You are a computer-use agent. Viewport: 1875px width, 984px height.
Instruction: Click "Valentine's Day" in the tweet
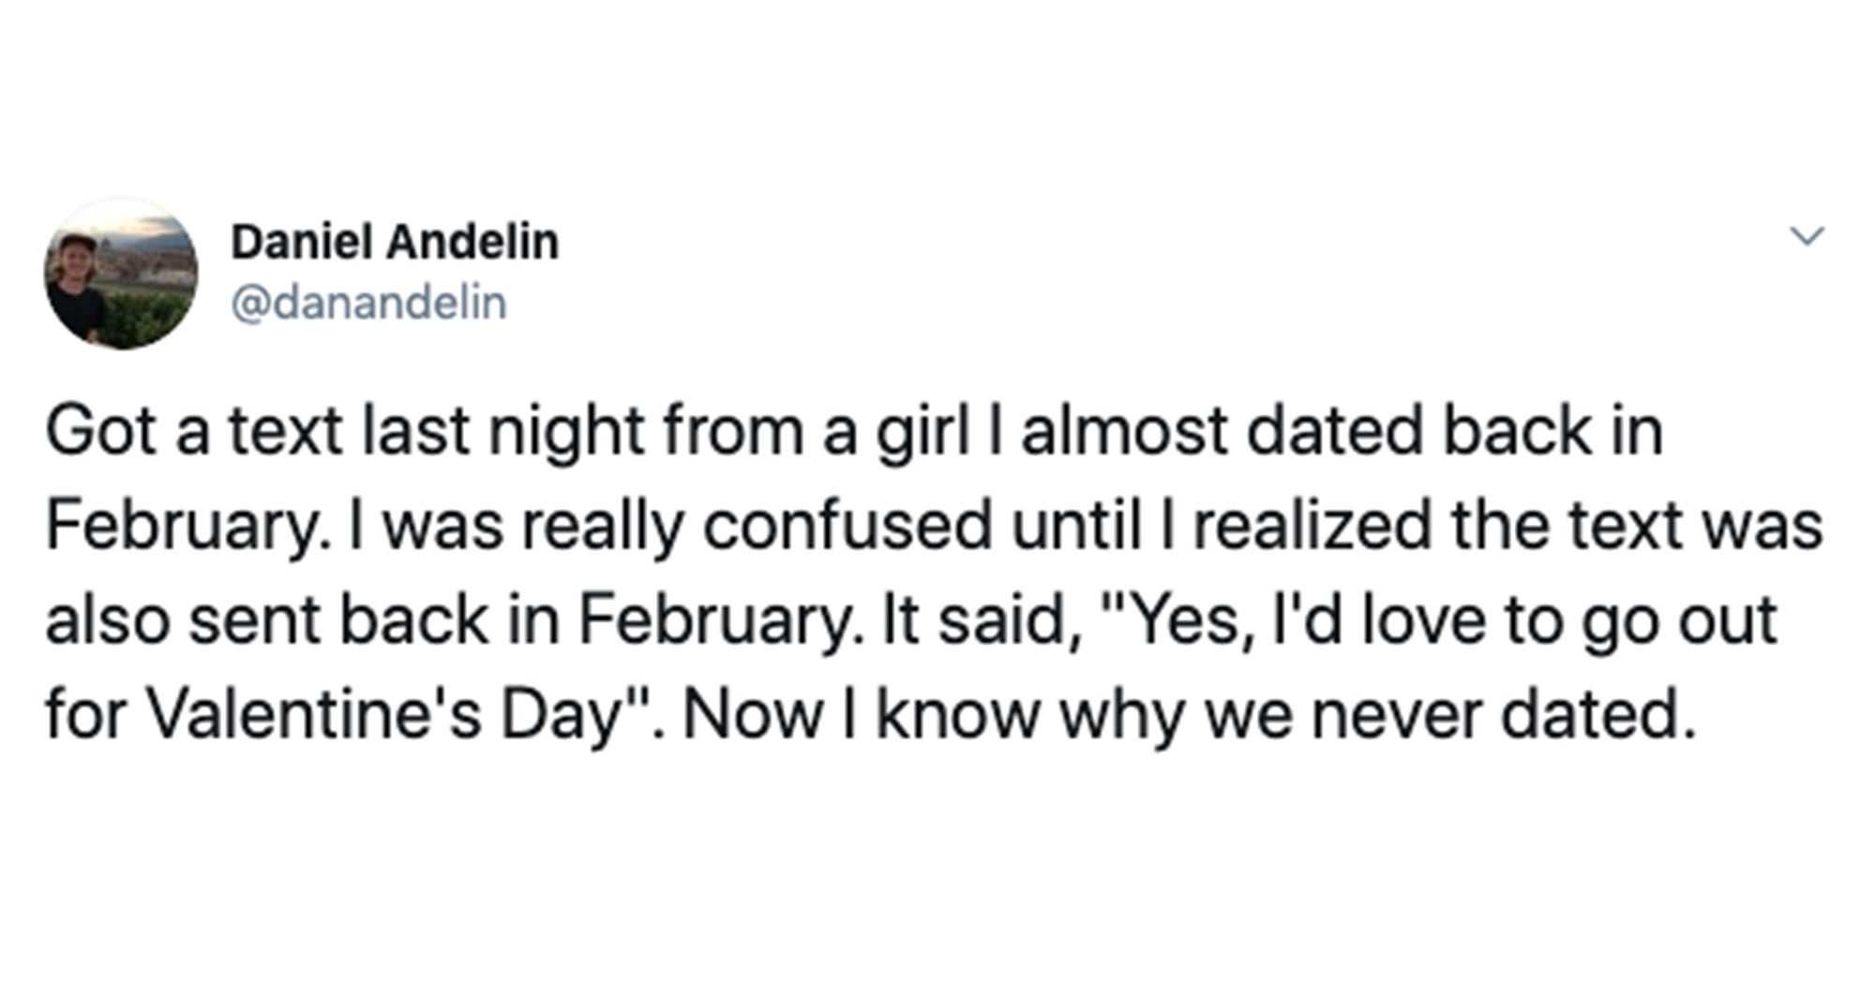[389, 714]
